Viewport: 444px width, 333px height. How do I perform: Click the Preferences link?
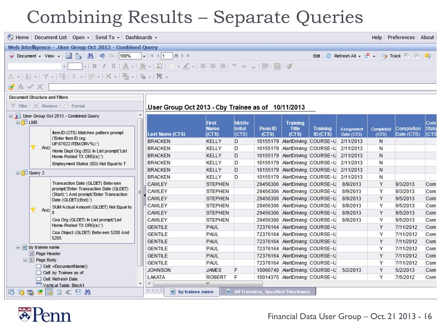(x=402, y=37)
